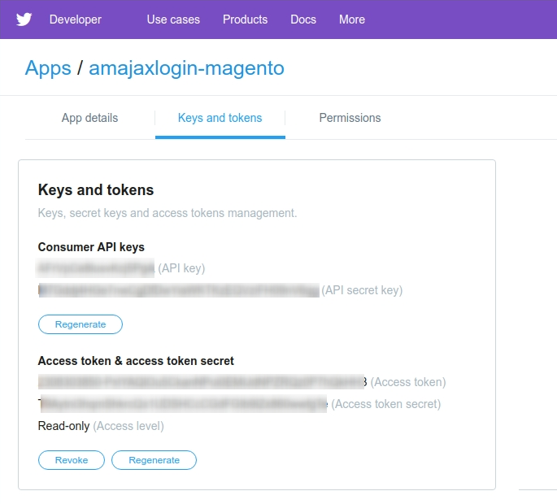Click the blurred Access token value

pyautogui.click(x=202, y=382)
